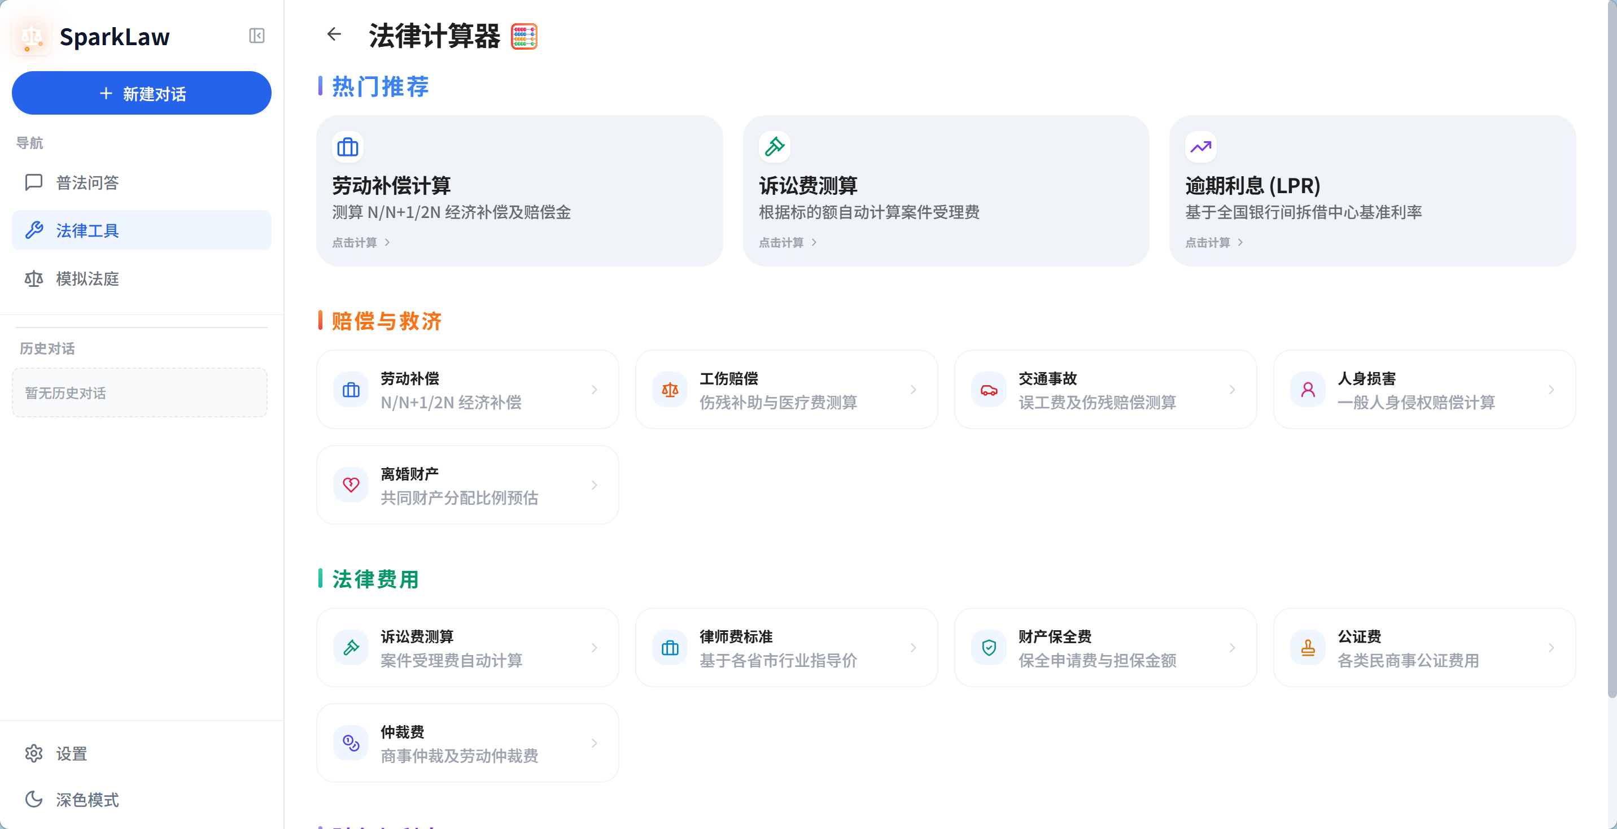
Task: Click the stamp icon of 公证费
Action: 1308,648
